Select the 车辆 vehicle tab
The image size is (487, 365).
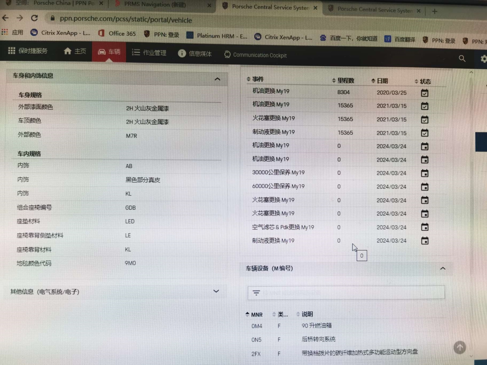[x=109, y=52]
